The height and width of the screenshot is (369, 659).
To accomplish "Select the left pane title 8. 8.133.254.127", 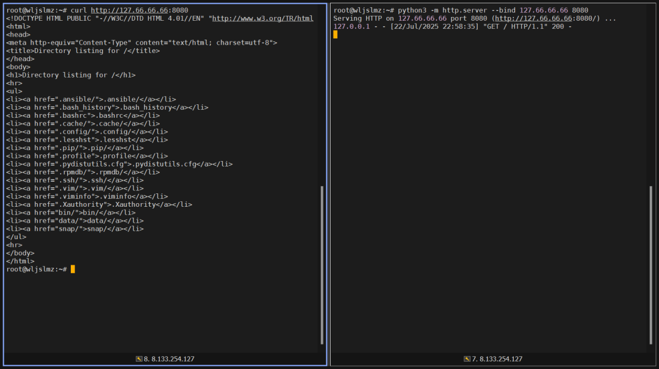I will 169,359.
